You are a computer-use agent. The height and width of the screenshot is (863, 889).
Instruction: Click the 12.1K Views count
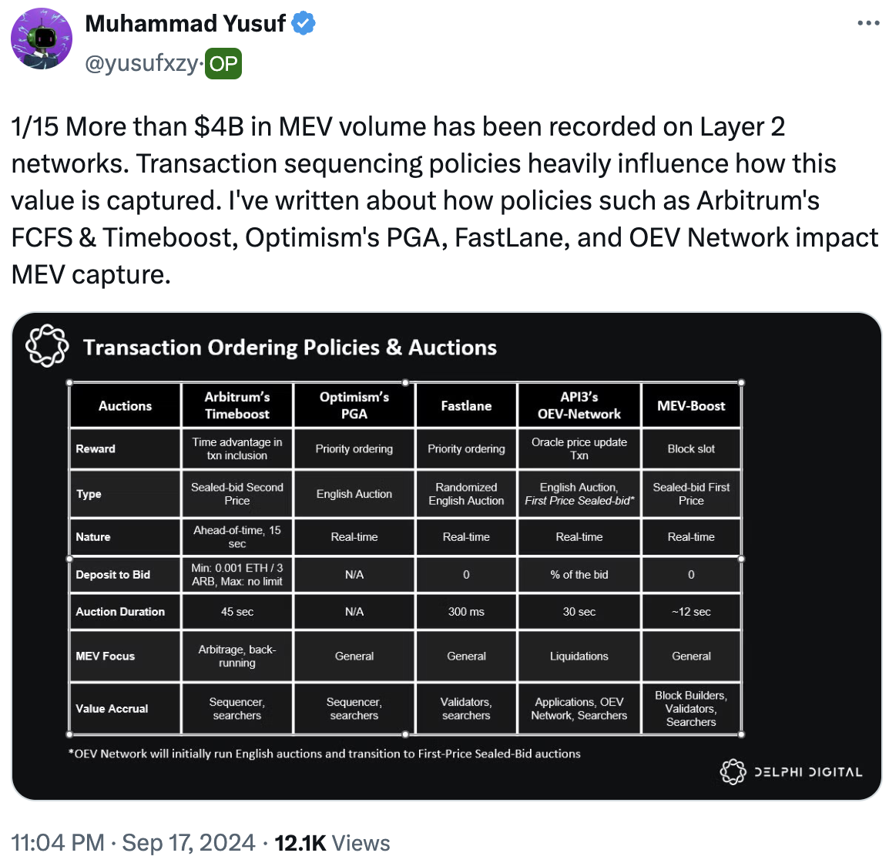pos(332,843)
